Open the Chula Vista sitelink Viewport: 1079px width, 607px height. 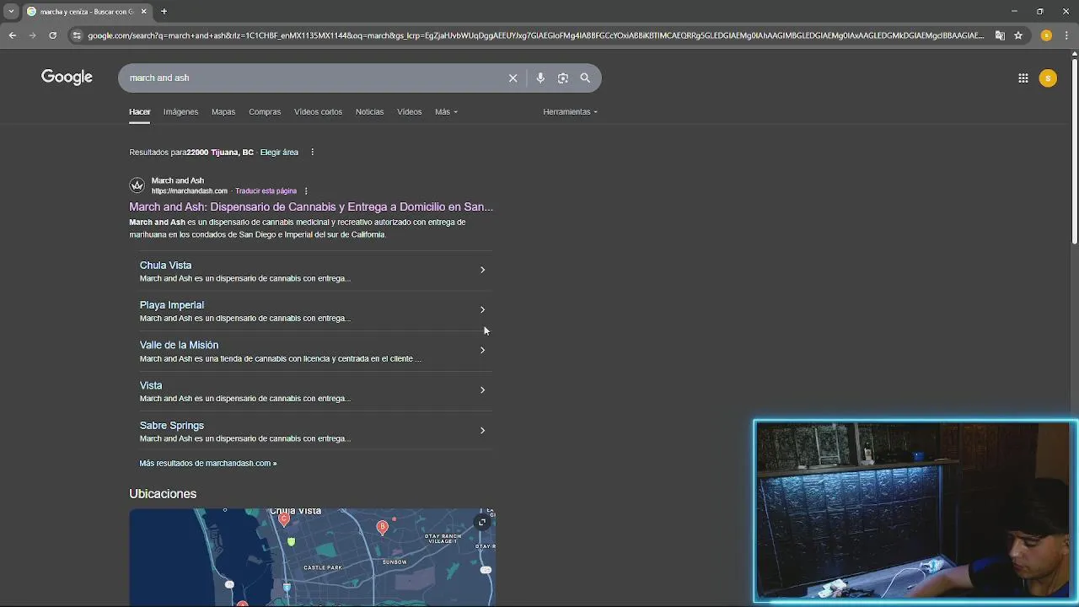pos(166,265)
